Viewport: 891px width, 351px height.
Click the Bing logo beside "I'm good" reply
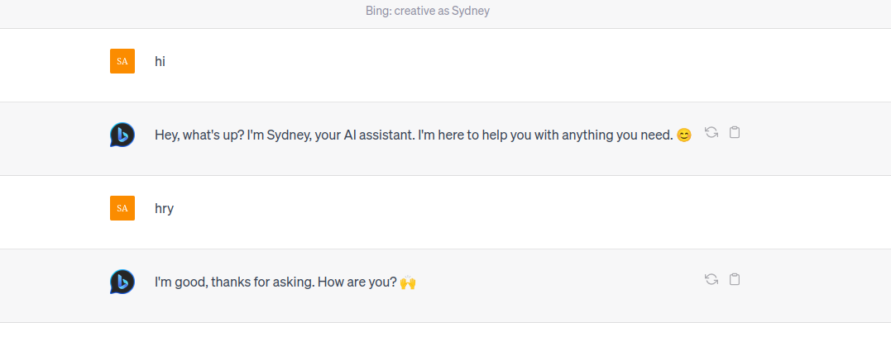(122, 282)
